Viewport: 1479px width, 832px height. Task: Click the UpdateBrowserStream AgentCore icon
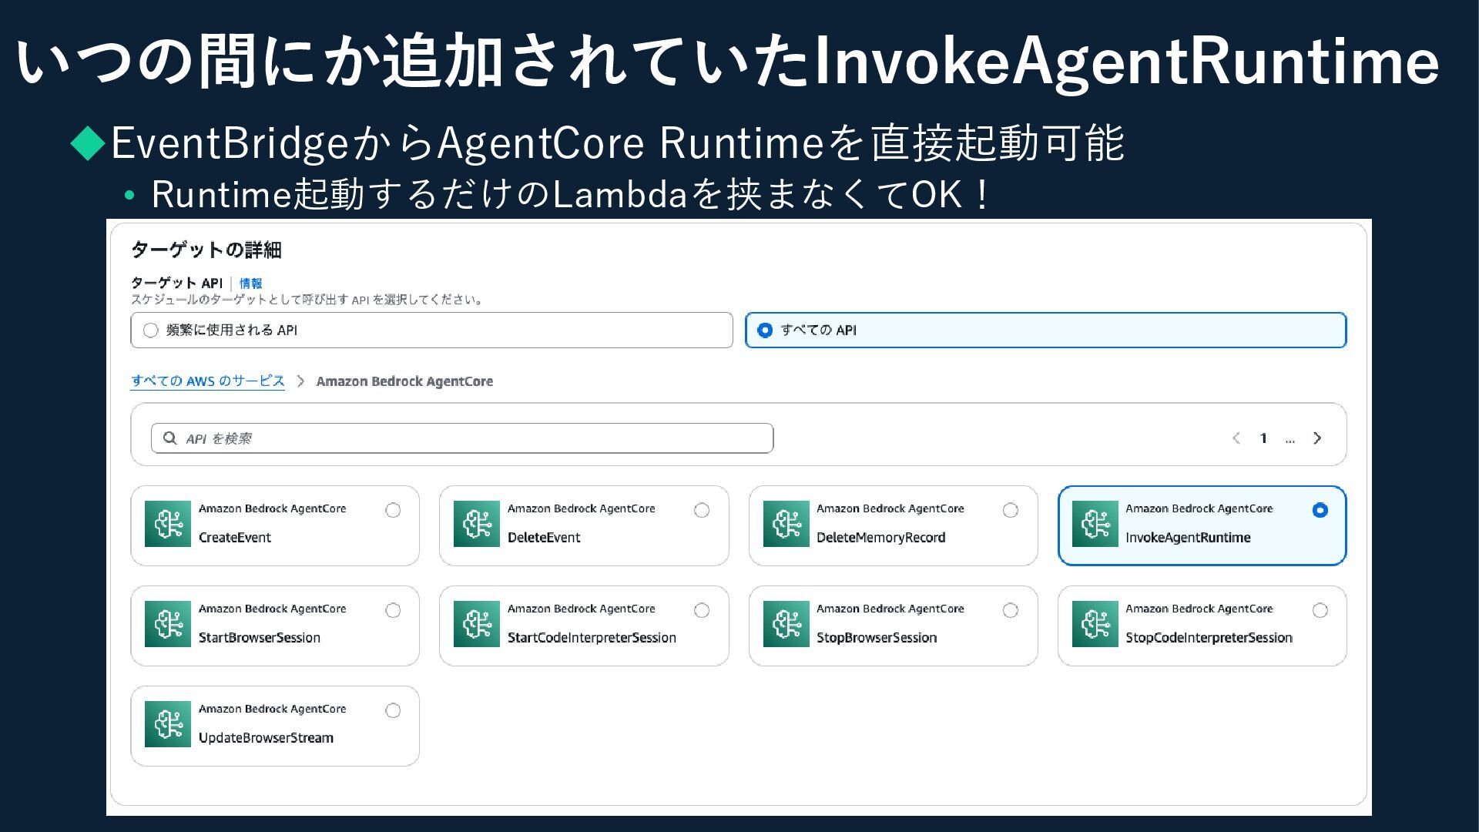point(167,724)
